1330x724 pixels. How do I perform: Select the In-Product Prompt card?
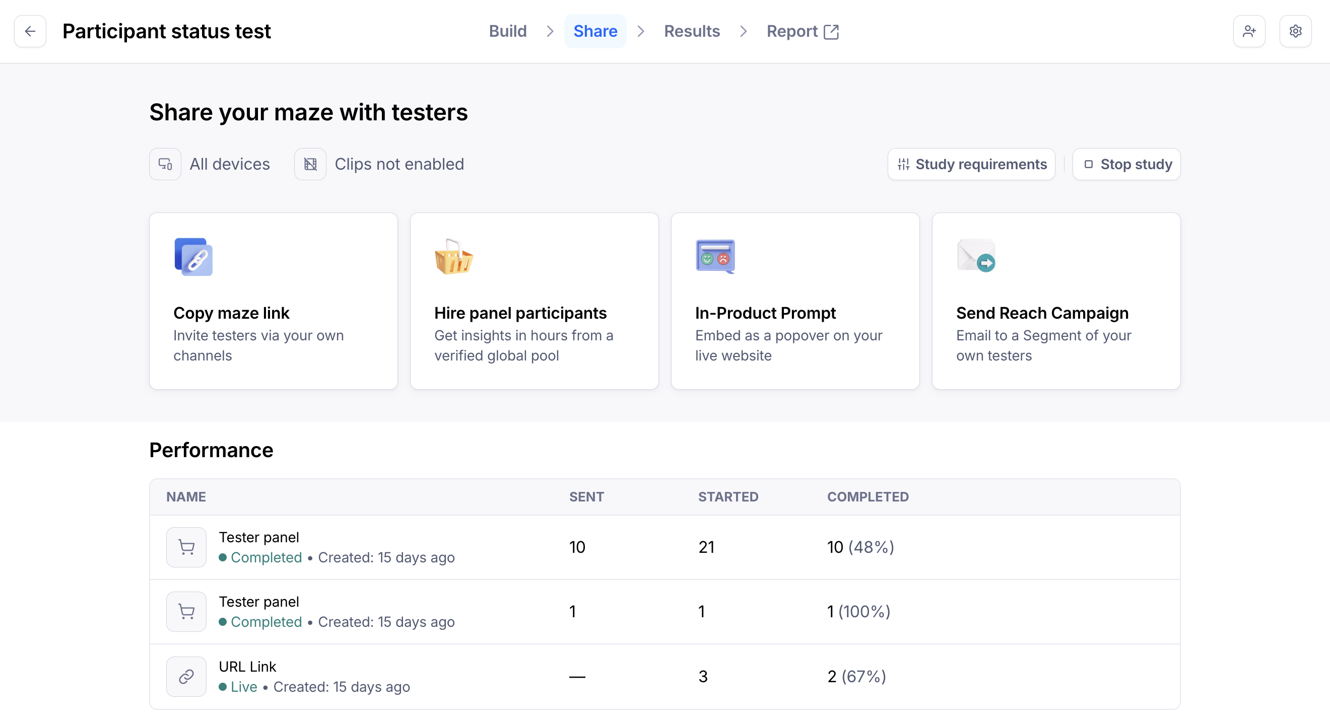(x=794, y=302)
